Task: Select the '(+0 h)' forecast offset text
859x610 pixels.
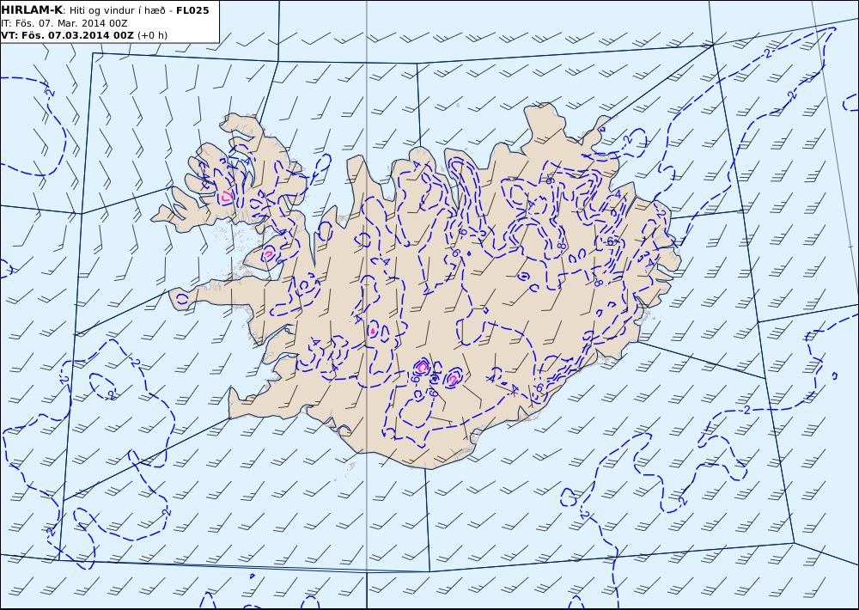Action: (x=152, y=35)
